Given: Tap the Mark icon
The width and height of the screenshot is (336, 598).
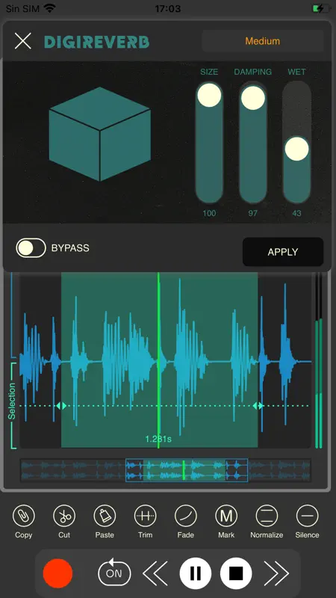Looking at the screenshot, I should 226,516.
